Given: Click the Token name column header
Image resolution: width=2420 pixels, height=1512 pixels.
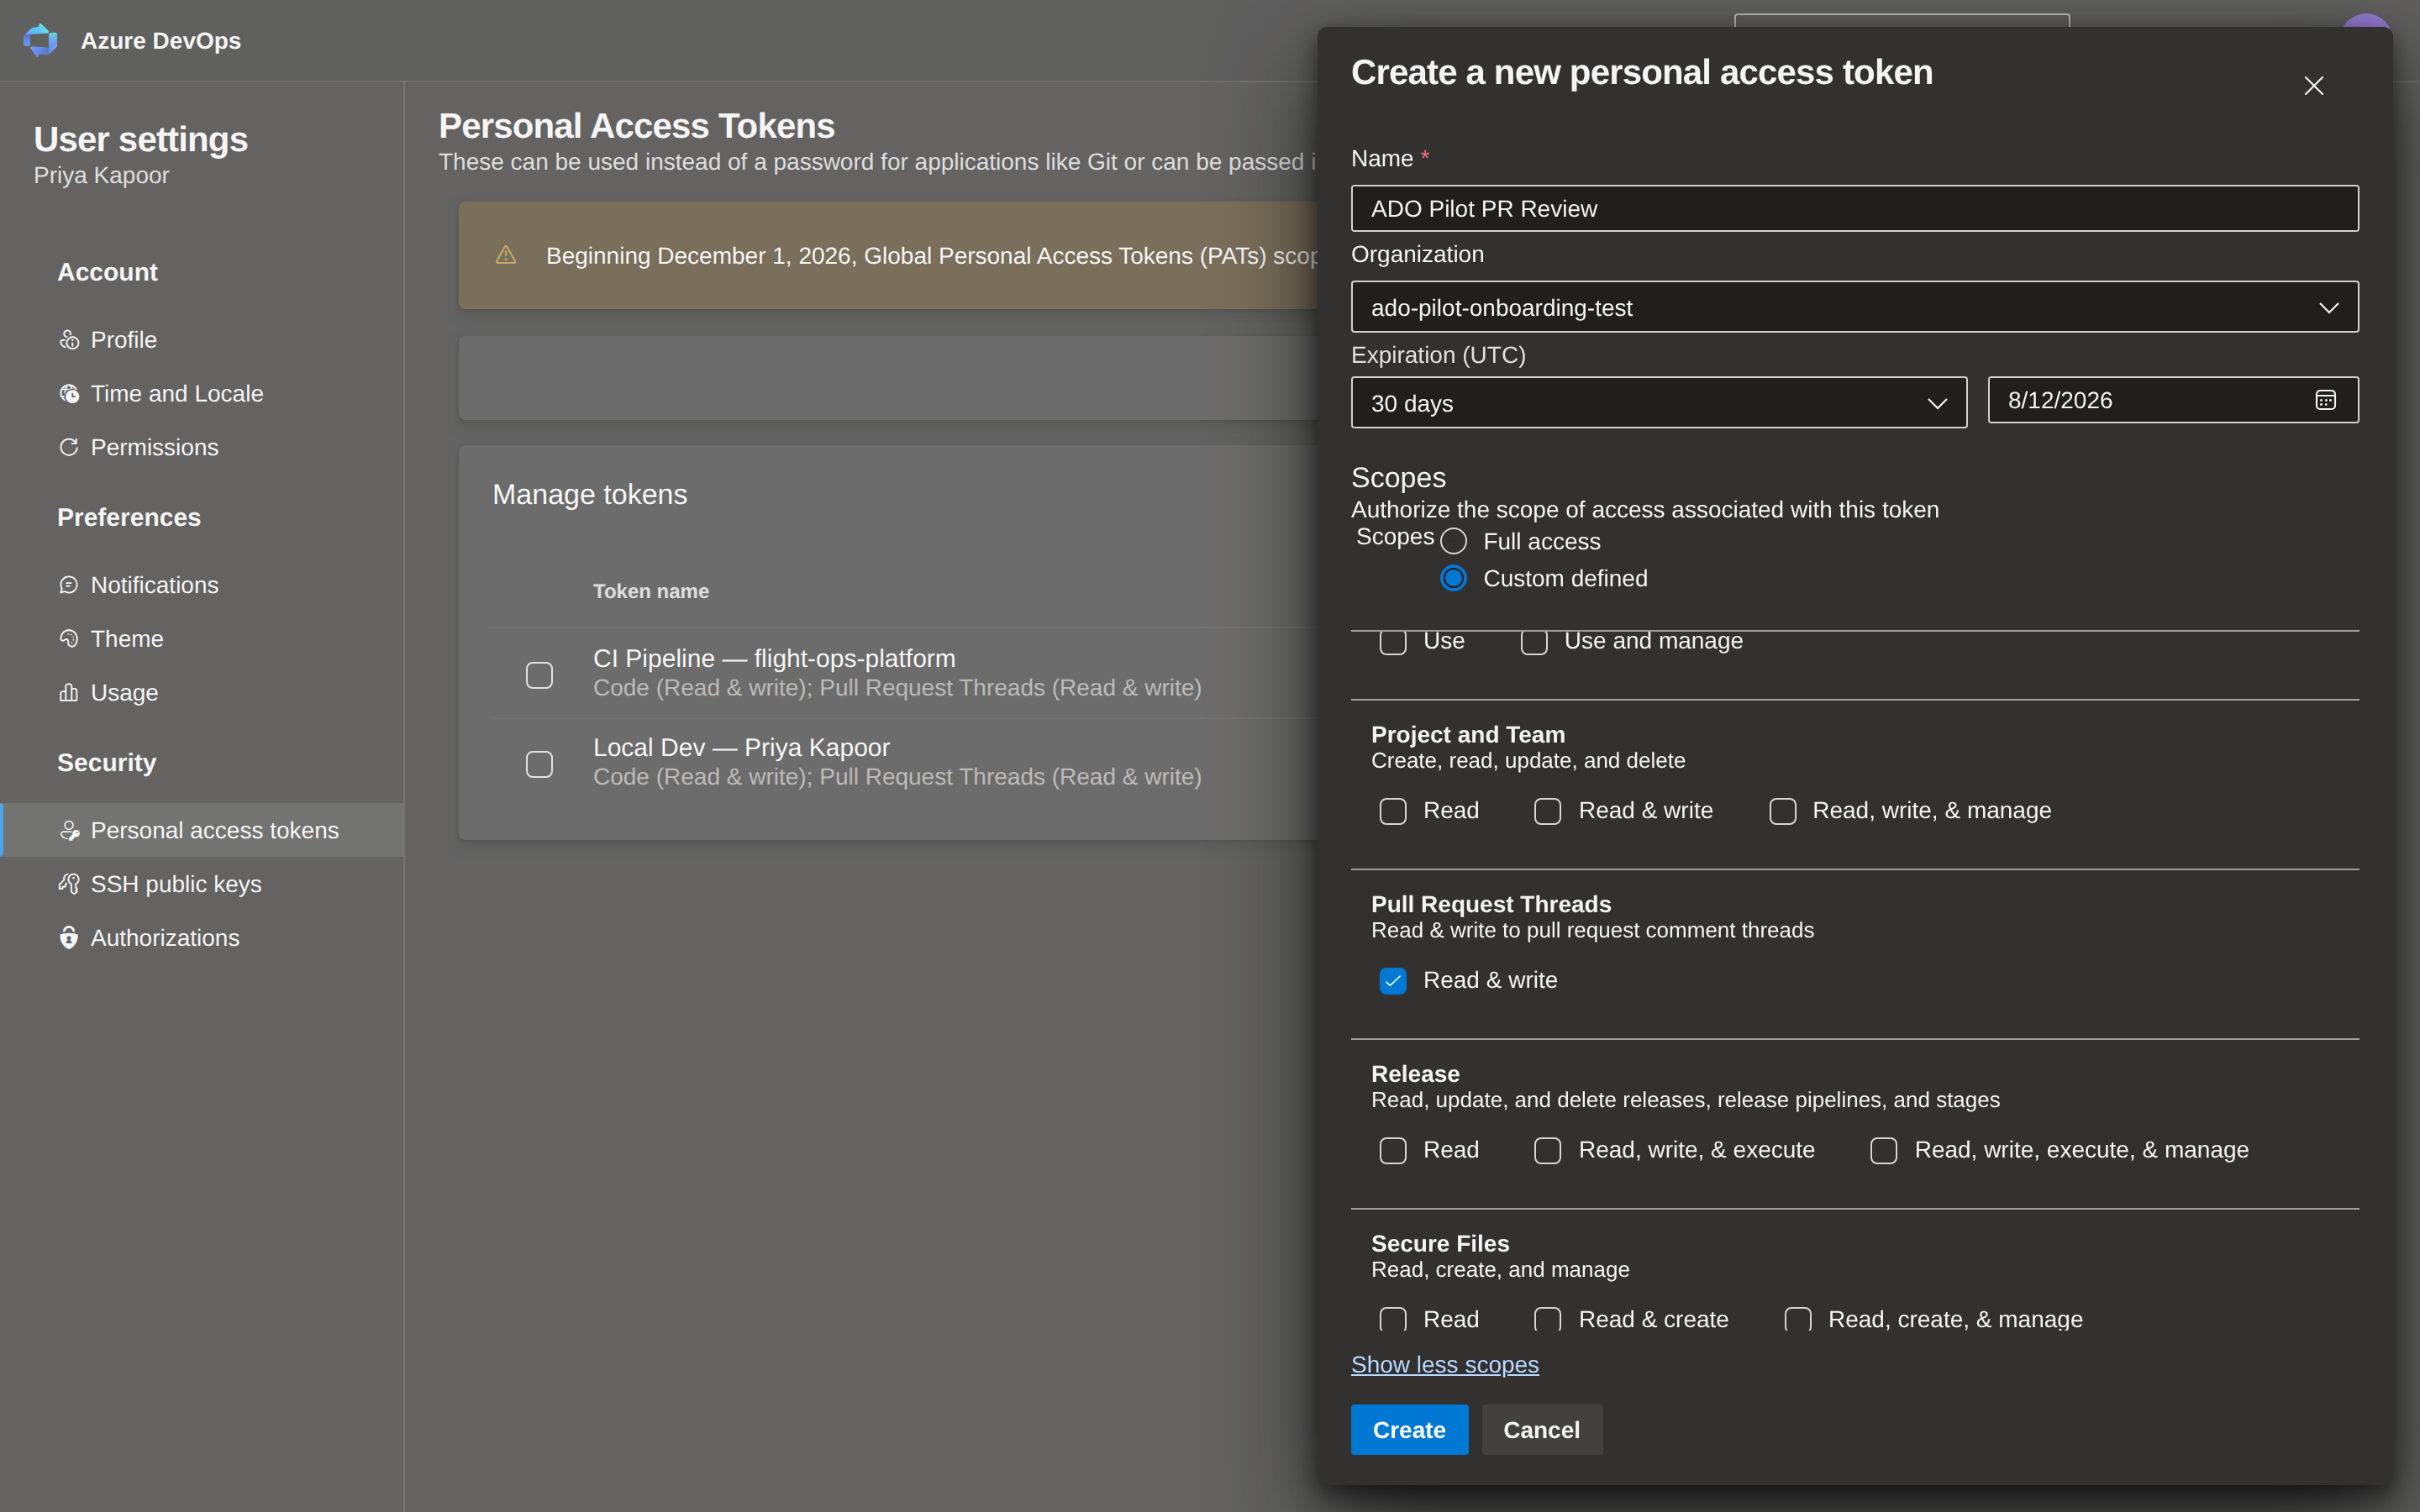Looking at the screenshot, I should 651,591.
